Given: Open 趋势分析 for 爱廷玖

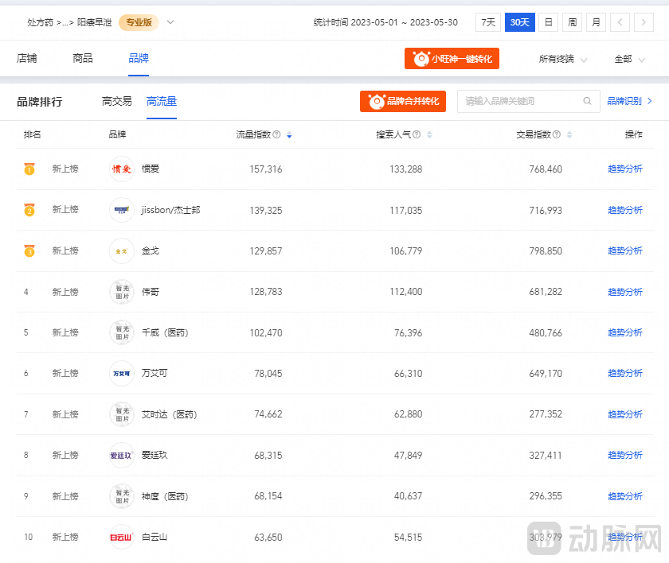Looking at the screenshot, I should (x=625, y=456).
